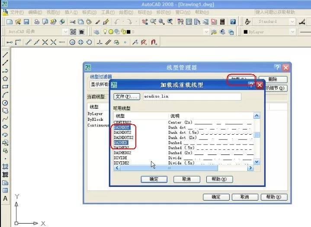Click 删除 button in linetype manager

(x=273, y=79)
